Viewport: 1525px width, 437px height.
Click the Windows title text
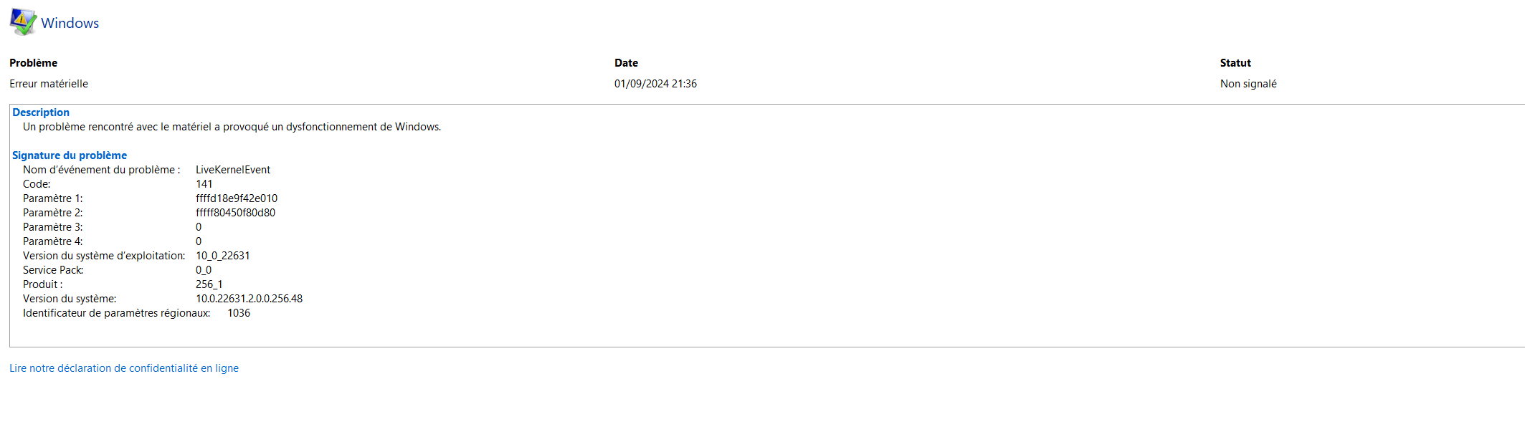70,23
